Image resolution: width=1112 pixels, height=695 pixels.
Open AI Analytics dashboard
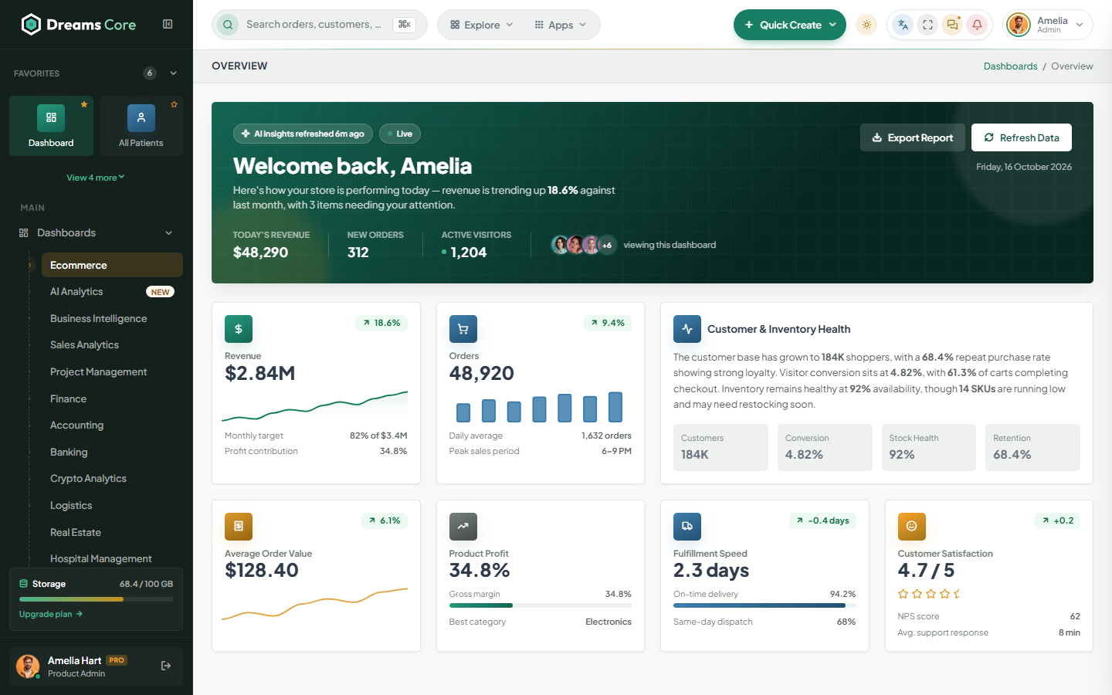pyautogui.click(x=112, y=292)
